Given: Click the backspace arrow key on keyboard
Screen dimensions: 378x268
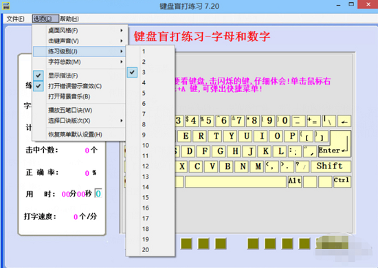Looking at the screenshot, I should coord(344,121).
